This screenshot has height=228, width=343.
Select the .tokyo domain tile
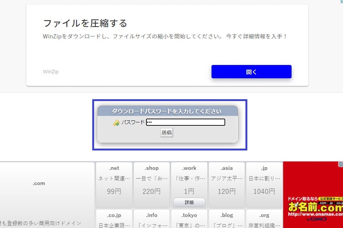189,219
